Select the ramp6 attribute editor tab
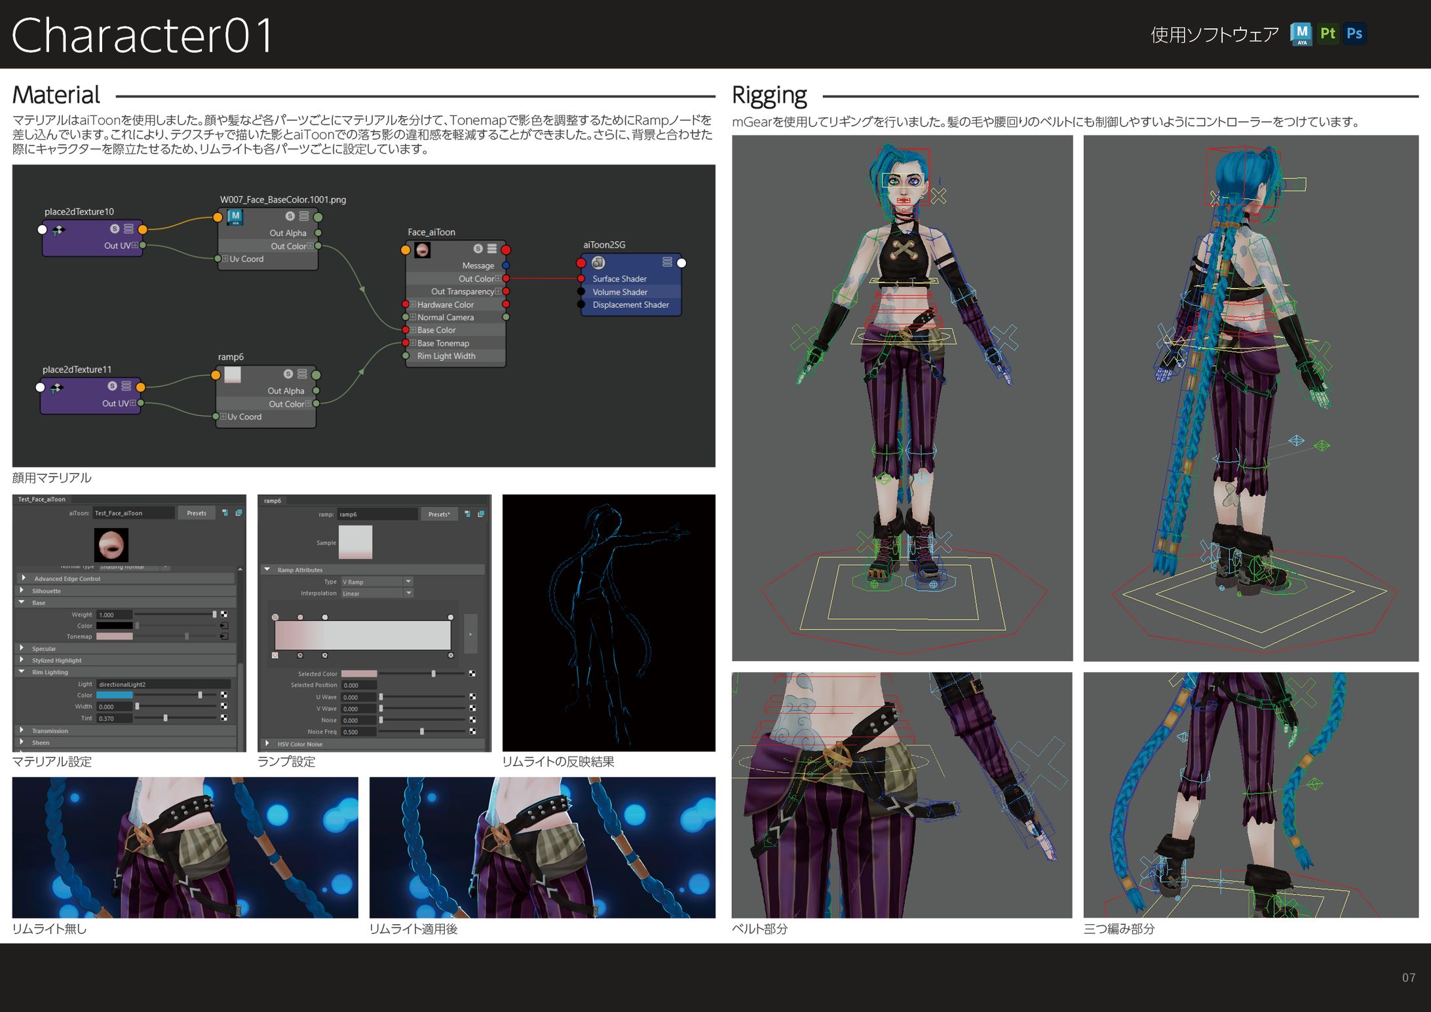This screenshot has height=1012, width=1431. coord(273,501)
